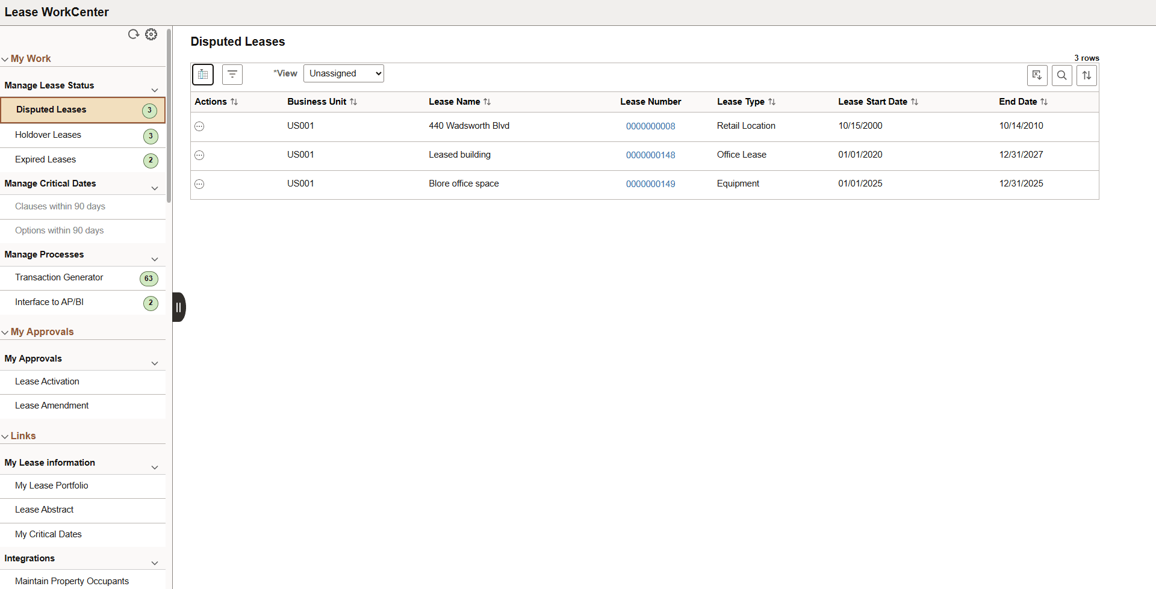1156x589 pixels.
Task: Click the Equipment lease type cell
Action: 738,183
